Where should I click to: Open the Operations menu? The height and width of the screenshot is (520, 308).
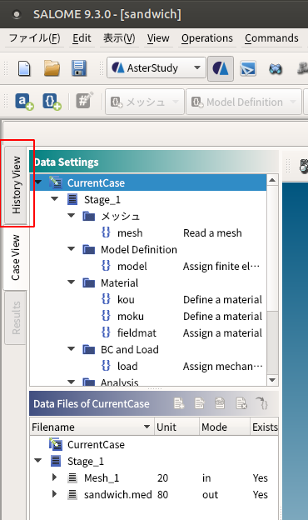point(207,38)
